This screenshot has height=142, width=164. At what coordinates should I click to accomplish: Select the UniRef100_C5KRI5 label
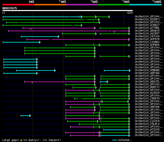(x=147, y=99)
